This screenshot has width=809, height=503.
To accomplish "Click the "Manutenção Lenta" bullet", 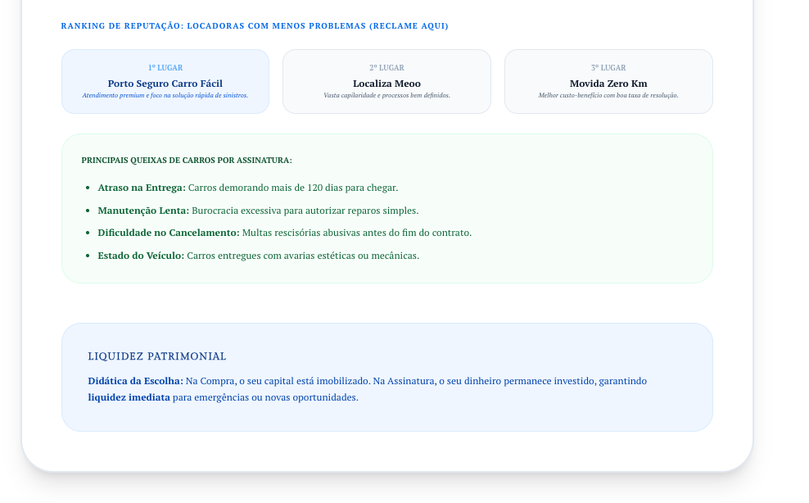I will tap(258, 211).
